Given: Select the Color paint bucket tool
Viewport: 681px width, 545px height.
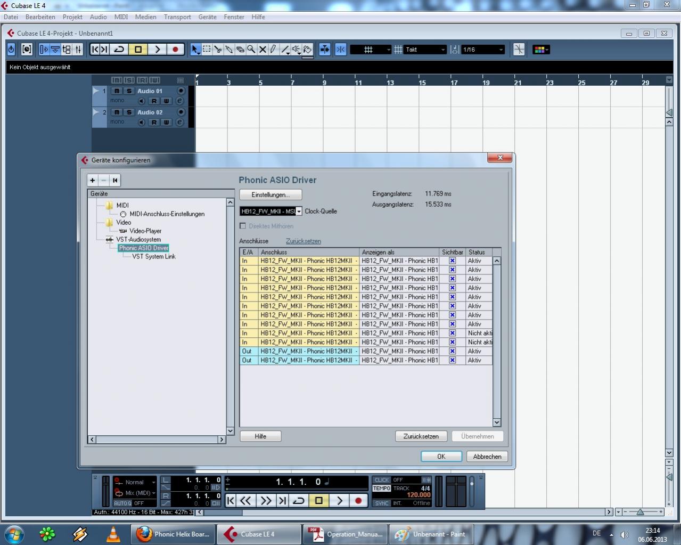Looking at the screenshot, I should pyautogui.click(x=308, y=50).
